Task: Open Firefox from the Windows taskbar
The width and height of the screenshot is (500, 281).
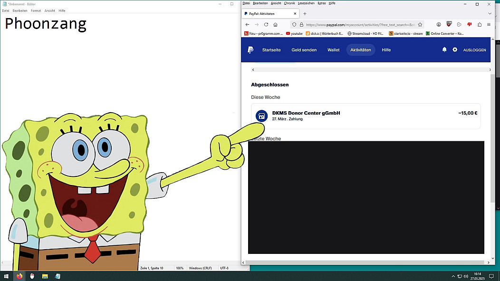Action: click(x=19, y=276)
